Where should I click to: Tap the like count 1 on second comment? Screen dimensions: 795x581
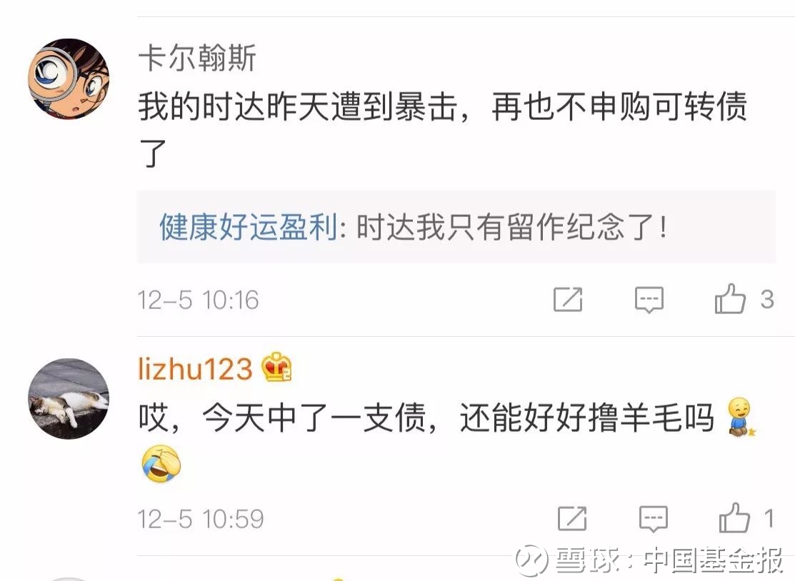coord(769,519)
